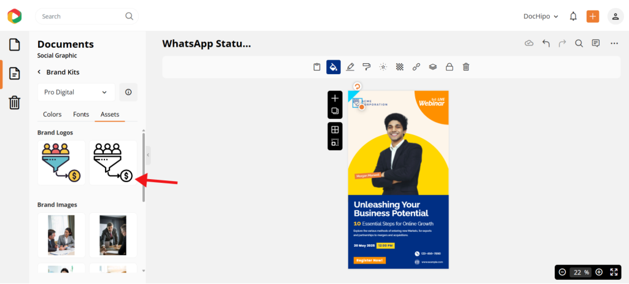Lock the selected element

click(x=450, y=67)
